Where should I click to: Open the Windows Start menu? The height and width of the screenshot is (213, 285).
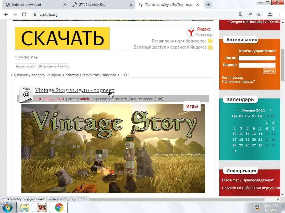(7, 207)
